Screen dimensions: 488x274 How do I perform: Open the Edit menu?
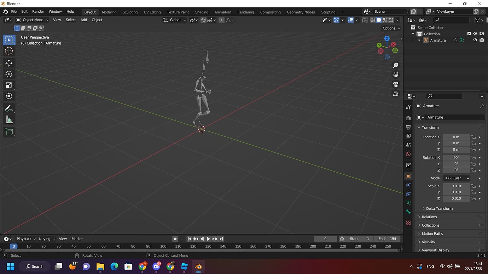pyautogui.click(x=24, y=12)
